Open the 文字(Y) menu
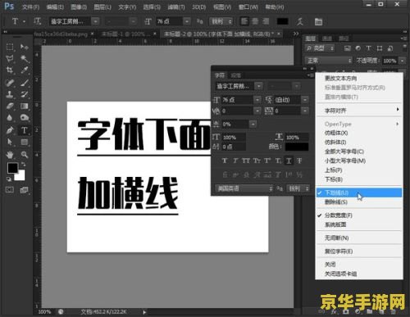Screen dimensions: 410x317 (x=127, y=7)
